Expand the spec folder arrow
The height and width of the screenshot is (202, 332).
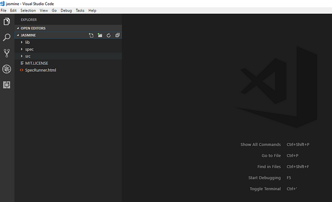click(x=22, y=49)
